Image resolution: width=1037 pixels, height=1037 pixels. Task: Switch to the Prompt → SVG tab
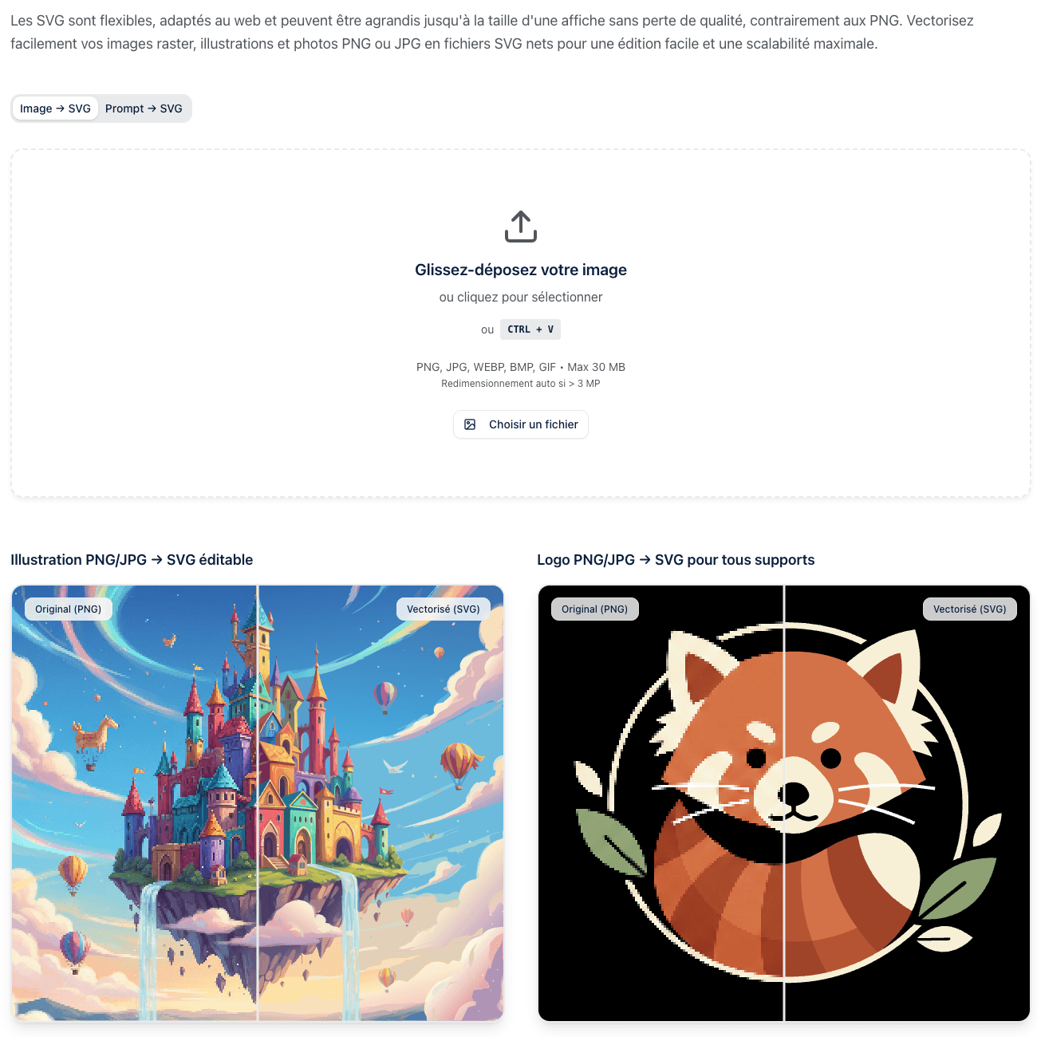144,108
